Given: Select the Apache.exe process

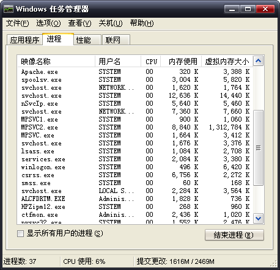Looking at the screenshot, I should (135, 71).
